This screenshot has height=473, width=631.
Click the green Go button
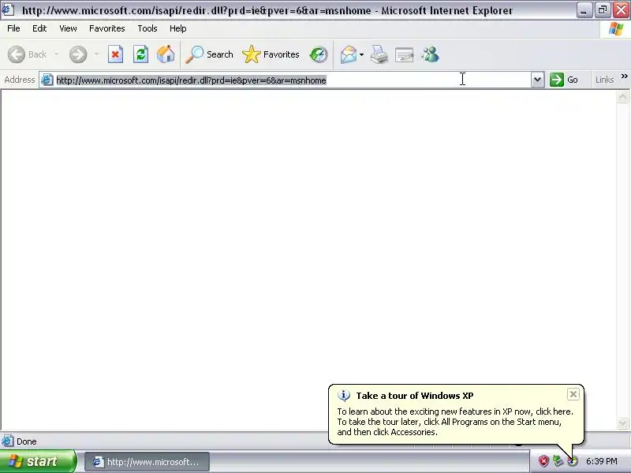tap(564, 80)
